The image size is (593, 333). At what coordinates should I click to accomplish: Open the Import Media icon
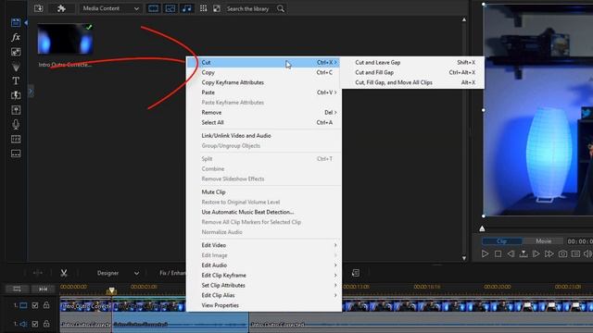pyautogui.click(x=39, y=8)
